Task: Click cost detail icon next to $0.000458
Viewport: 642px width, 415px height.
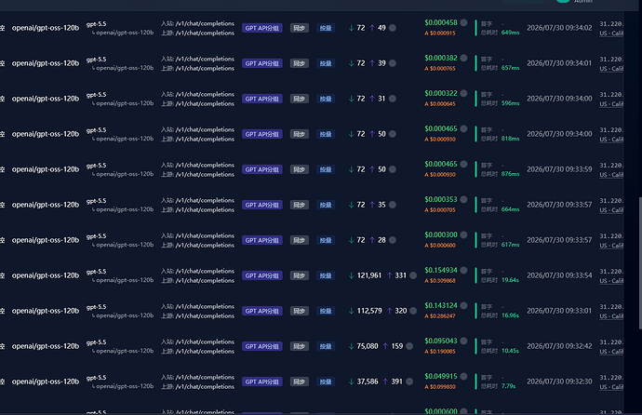Action: point(463,22)
